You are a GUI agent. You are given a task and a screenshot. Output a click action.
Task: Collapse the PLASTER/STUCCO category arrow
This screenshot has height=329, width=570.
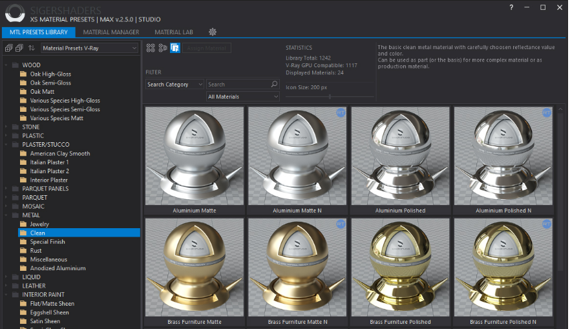click(6, 144)
